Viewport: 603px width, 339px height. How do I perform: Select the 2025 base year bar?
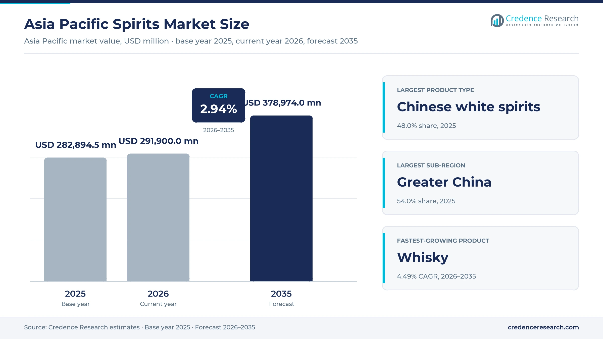point(75,219)
